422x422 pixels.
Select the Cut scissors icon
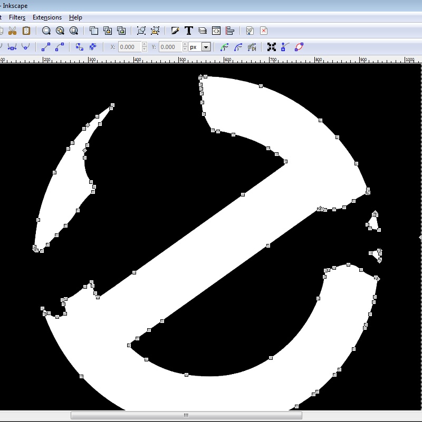[x=13, y=31]
